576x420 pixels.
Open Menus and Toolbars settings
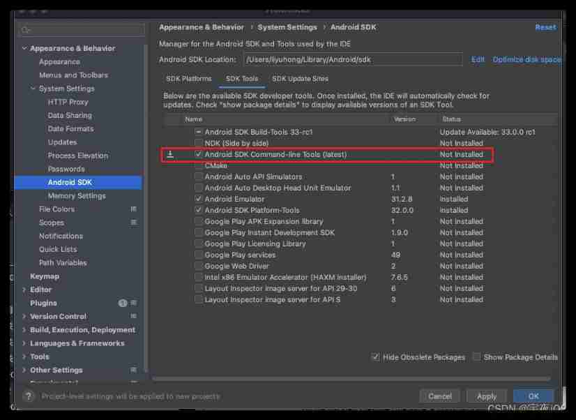(x=73, y=75)
